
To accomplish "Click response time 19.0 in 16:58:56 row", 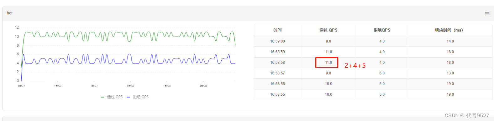I will pyautogui.click(x=450, y=84).
